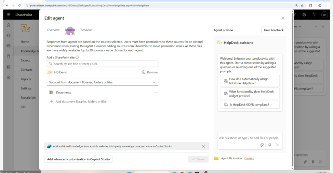Click the background pane's microphone icon
The height and width of the screenshot is (173, 333).
313,162
